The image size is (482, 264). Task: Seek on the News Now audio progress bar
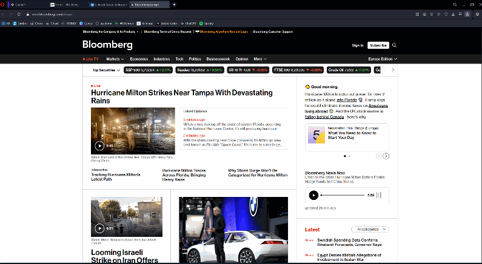pos(343,195)
